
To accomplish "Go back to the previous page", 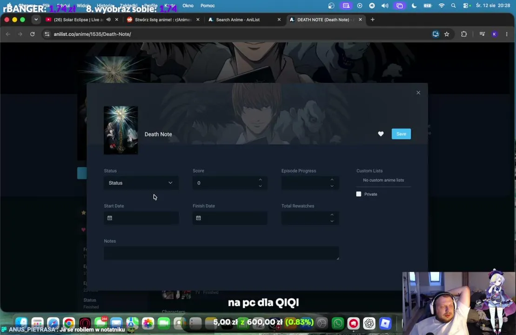I will tap(8, 34).
